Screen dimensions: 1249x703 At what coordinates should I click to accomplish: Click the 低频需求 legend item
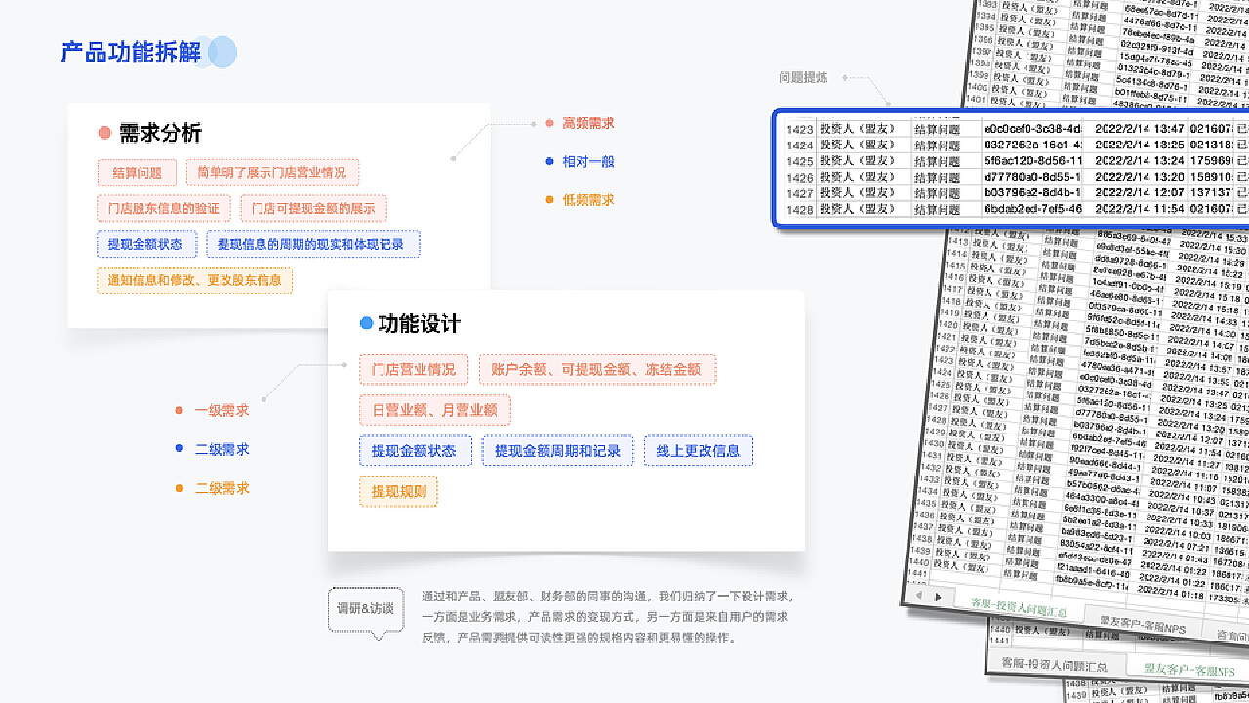tap(587, 200)
